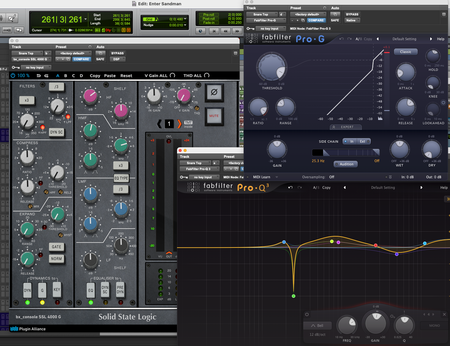This screenshot has height=346, width=450.
Task: Open factory default preset dropdown in bx_console
Action: point(74,53)
